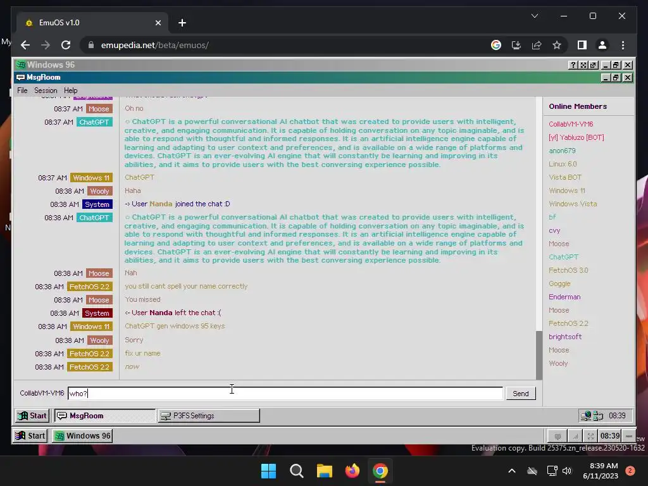Viewport: 648px width, 486px height.
Task: Open the Chrome three-dot menu
Action: [623, 45]
